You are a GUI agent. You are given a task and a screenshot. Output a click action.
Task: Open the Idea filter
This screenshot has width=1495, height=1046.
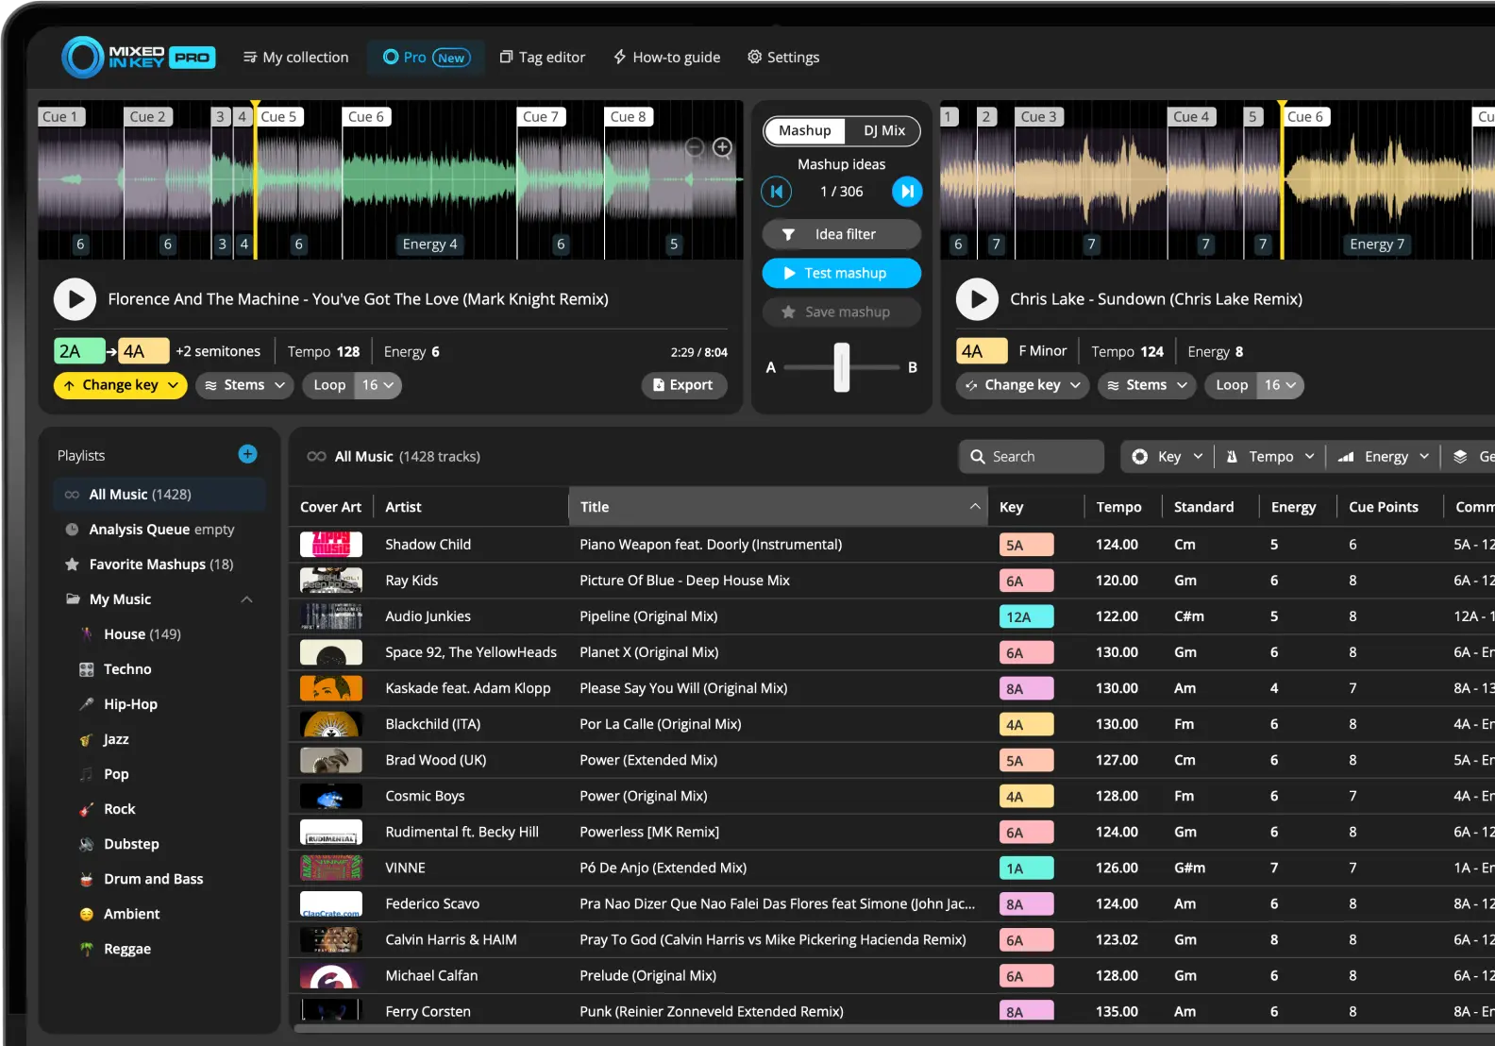(x=841, y=234)
